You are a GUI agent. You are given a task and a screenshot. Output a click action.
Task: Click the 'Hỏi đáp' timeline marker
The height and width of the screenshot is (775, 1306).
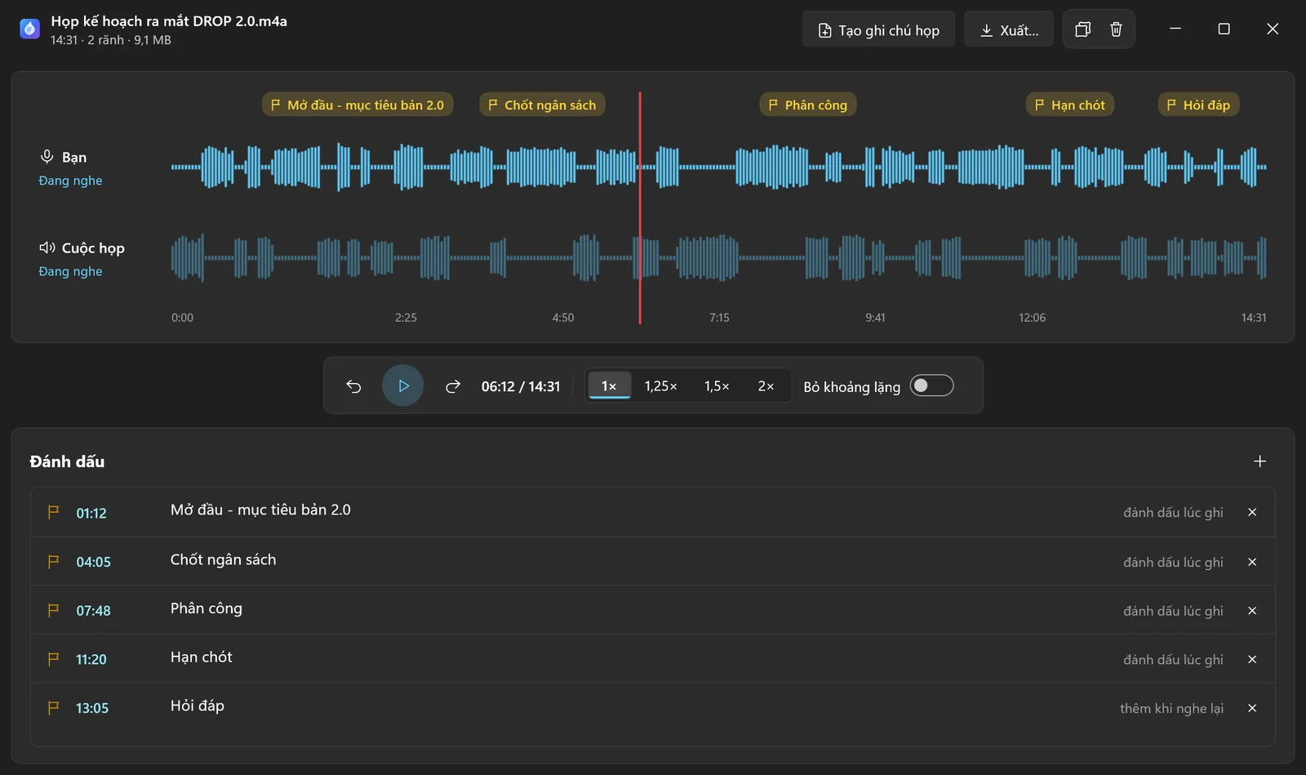click(x=1198, y=105)
